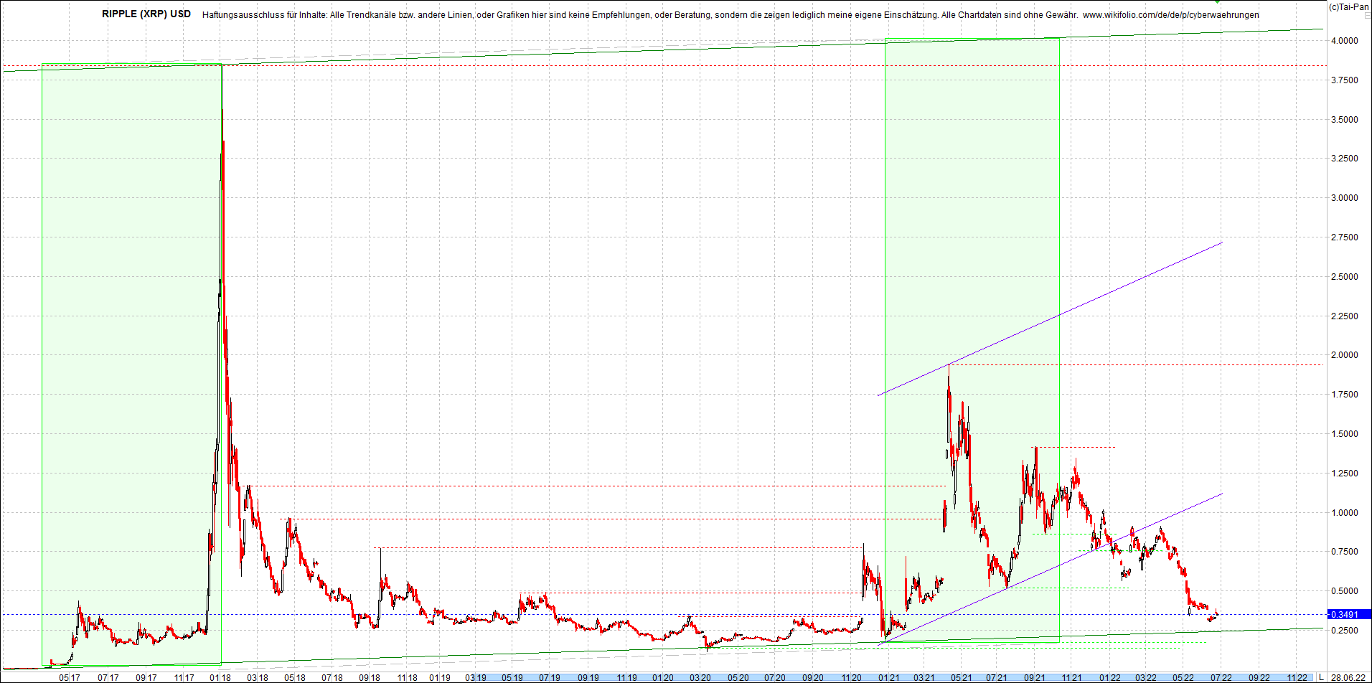Click the 05'17 date axis label
This screenshot has width=1372, height=683.
(70, 677)
